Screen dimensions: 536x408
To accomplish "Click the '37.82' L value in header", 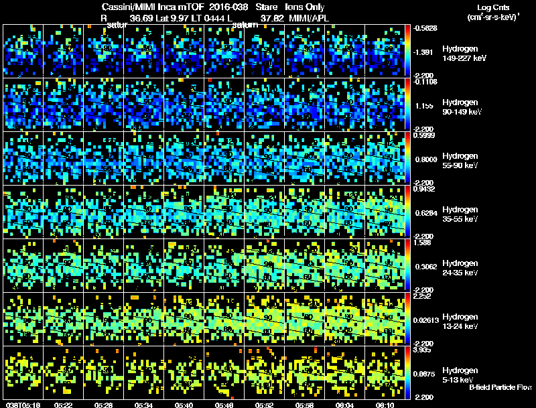I will (272, 18).
